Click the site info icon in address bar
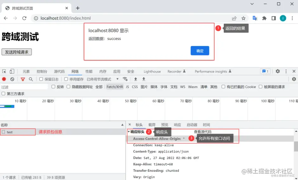Image resolution: width=298 pixels, height=180 pixels. click(36, 18)
